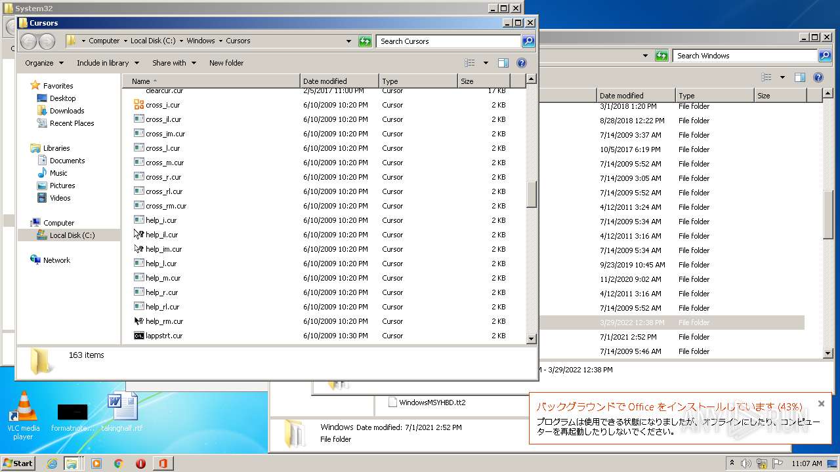840x472 pixels.
Task: Select Pictures library
Action: (x=62, y=186)
